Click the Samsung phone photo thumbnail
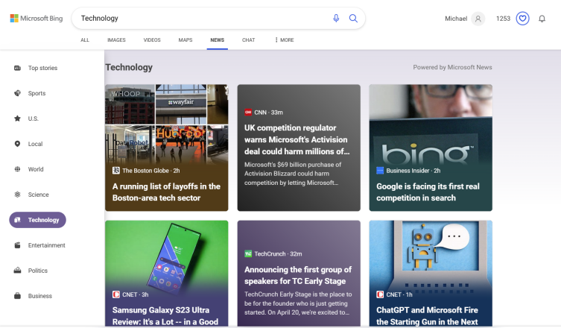 (166, 254)
